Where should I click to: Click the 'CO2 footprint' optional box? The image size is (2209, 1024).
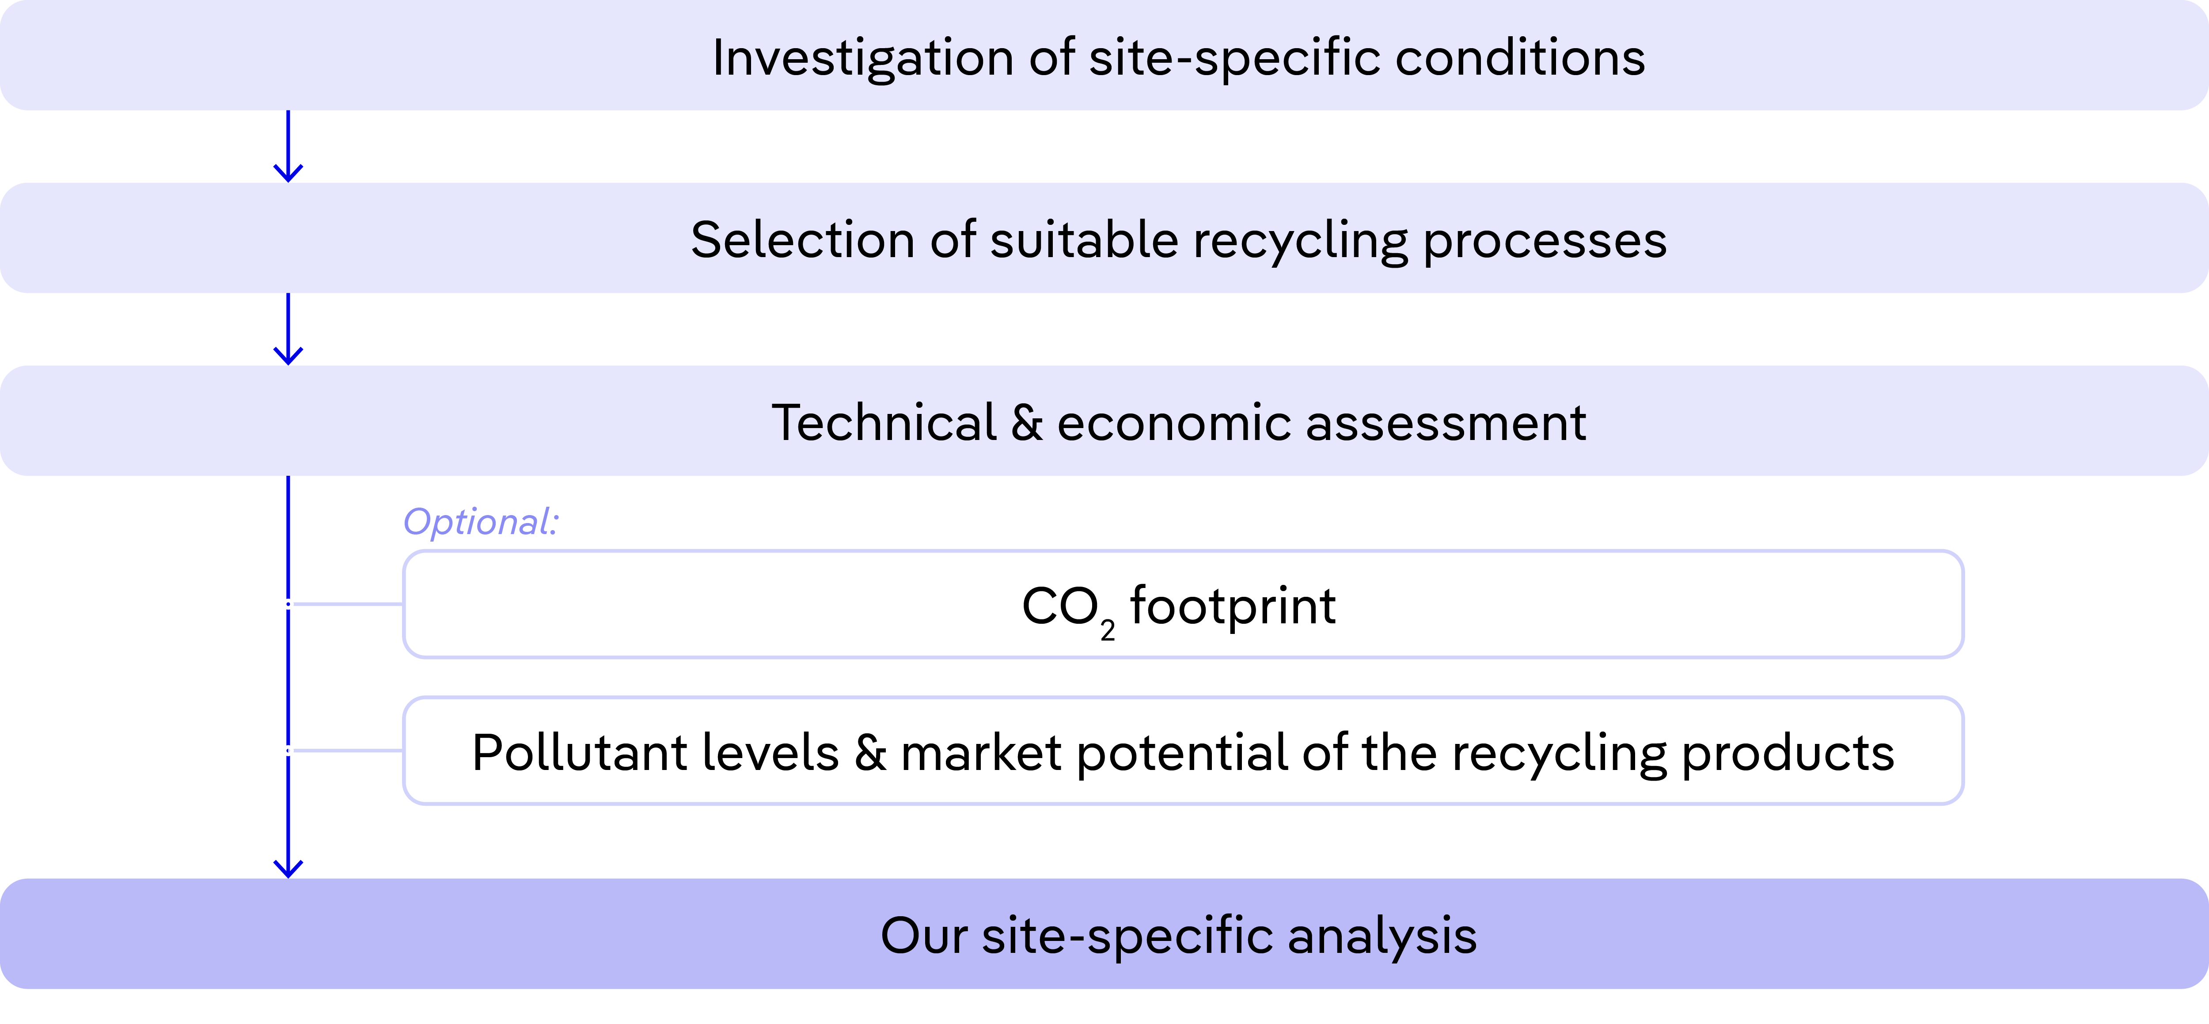click(x=1184, y=605)
